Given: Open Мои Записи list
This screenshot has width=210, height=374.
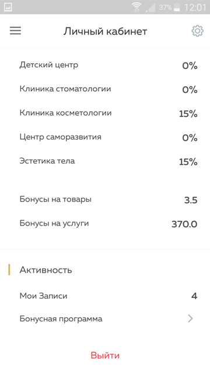Looking at the screenshot, I should [105, 296].
